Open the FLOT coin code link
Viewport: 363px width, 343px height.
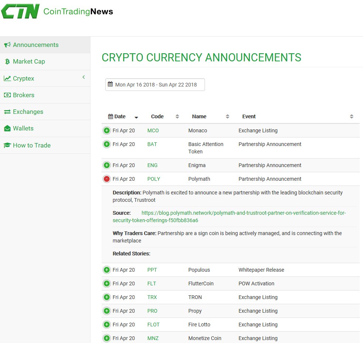154,325
